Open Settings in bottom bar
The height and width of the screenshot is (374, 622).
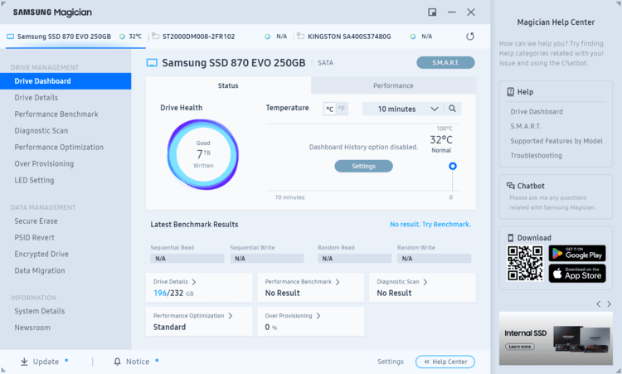(391, 362)
